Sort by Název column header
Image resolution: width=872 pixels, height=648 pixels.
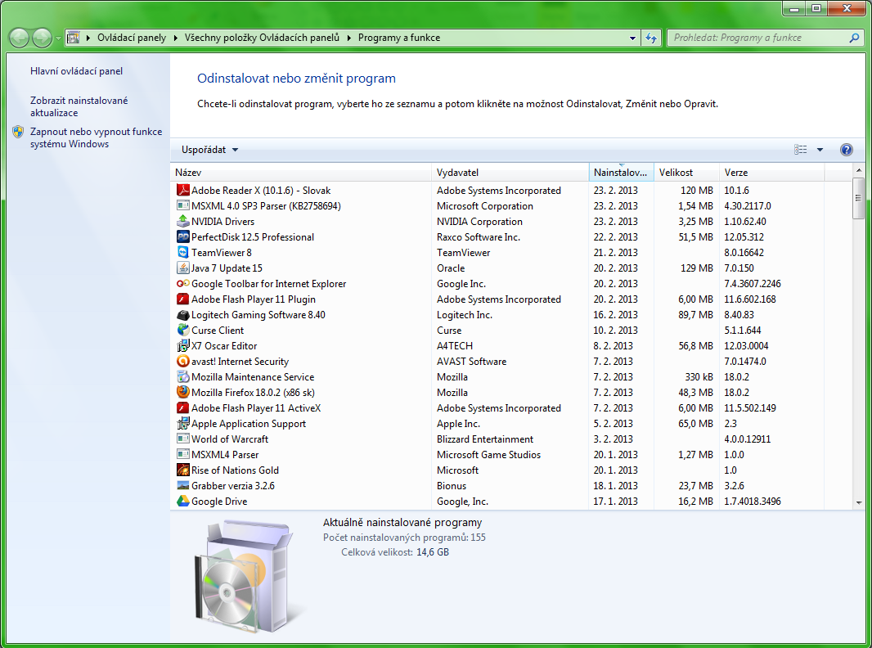click(301, 173)
